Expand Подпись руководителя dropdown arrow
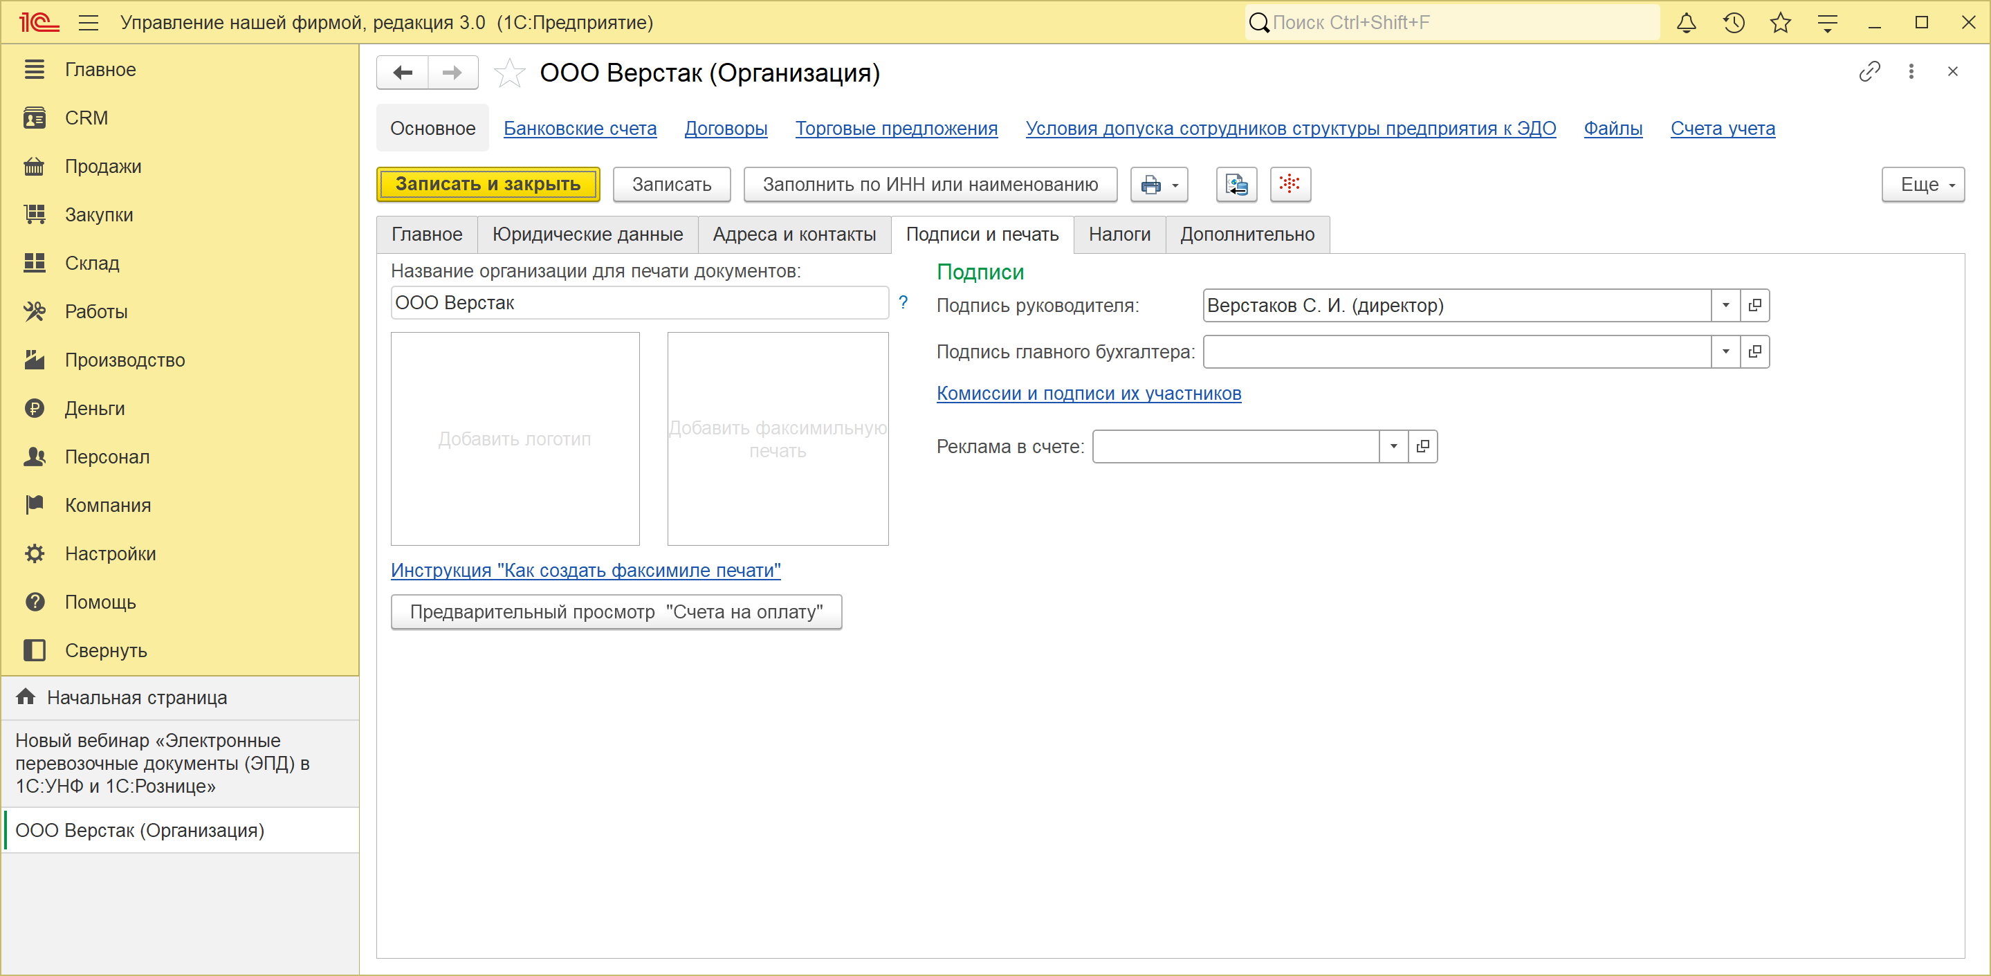Screen dimensions: 1991x976 1725,306
